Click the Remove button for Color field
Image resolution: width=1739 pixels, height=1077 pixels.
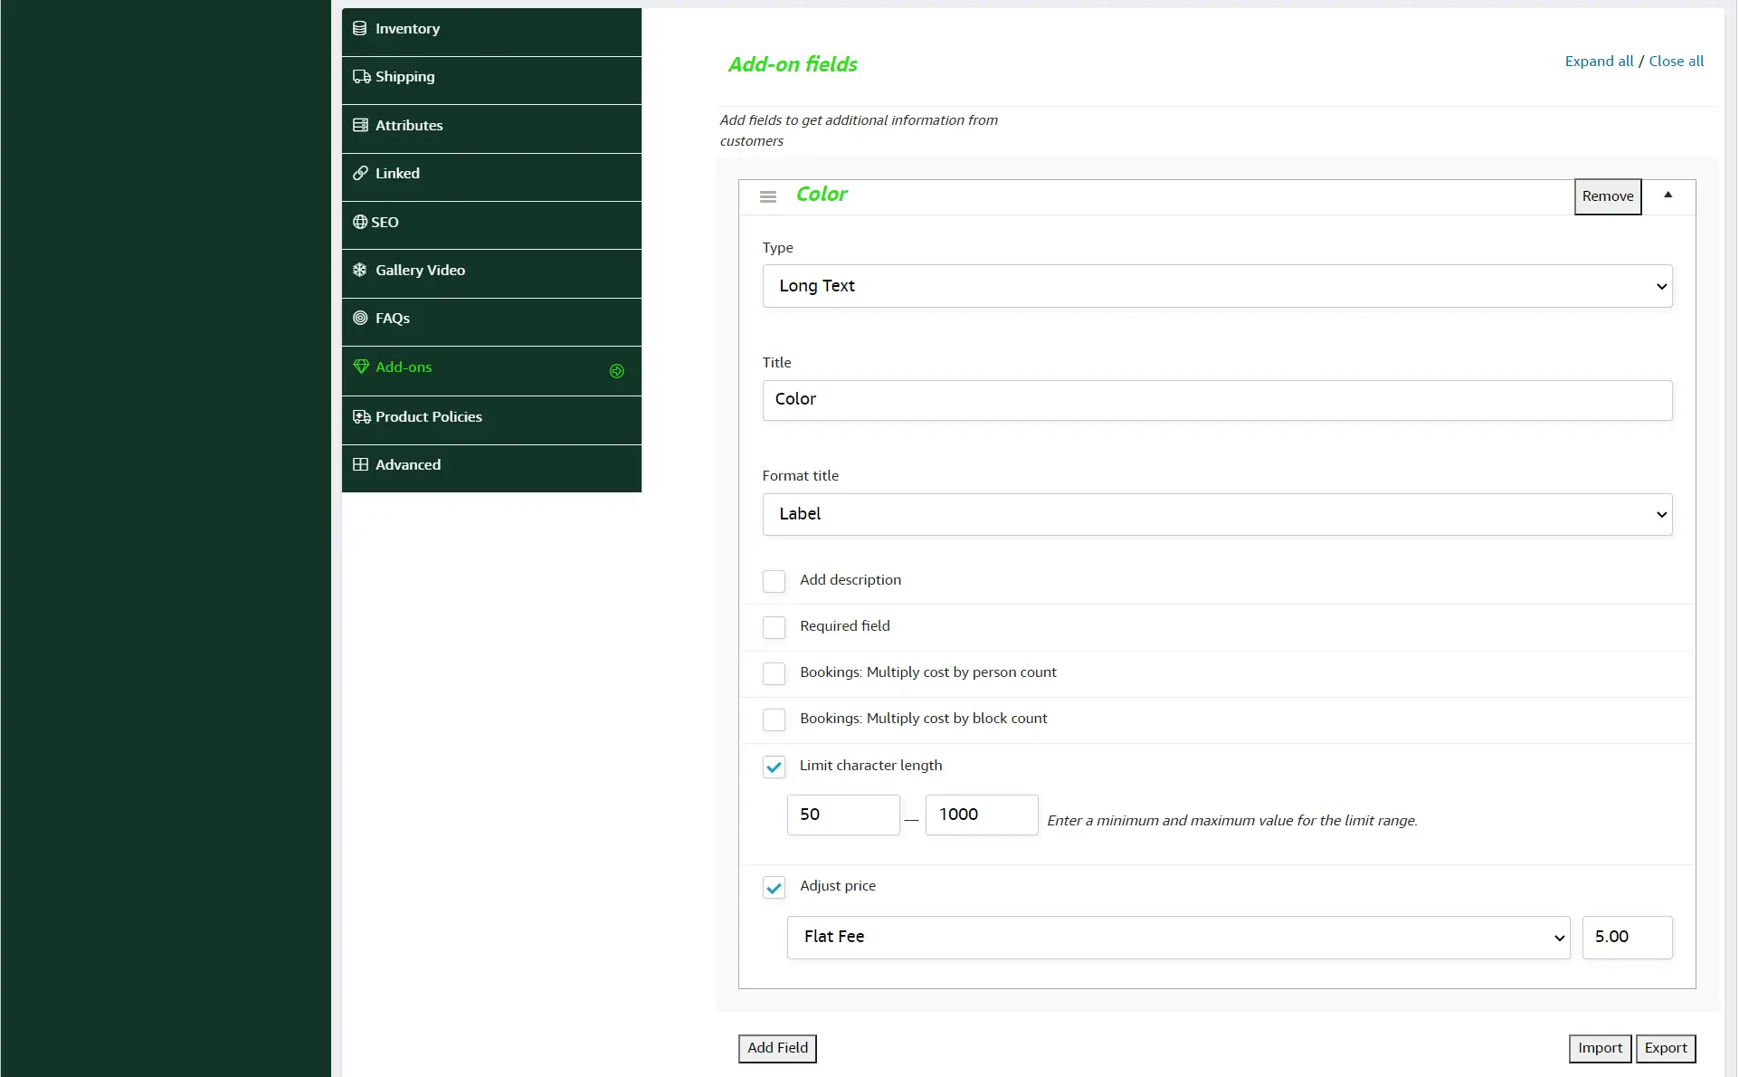click(x=1608, y=196)
